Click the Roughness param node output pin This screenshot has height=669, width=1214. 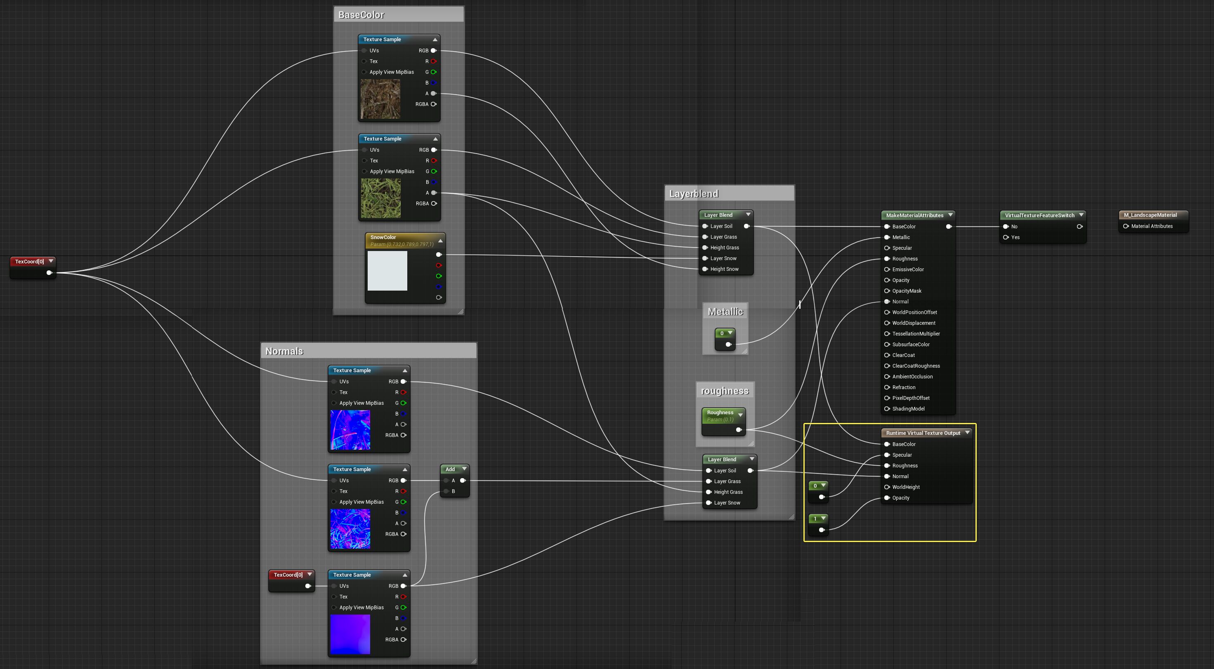click(x=739, y=430)
